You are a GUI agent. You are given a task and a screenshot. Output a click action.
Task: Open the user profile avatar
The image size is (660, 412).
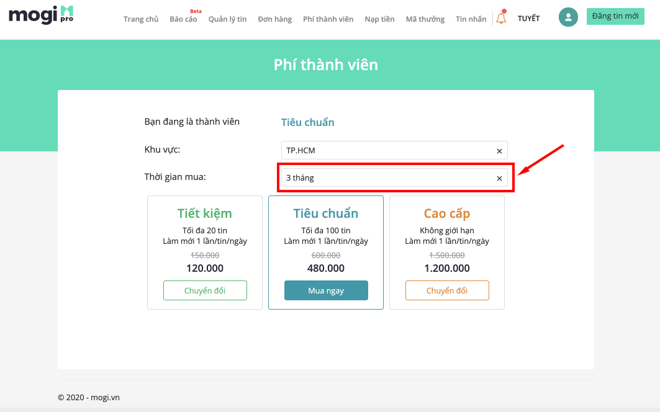point(568,17)
